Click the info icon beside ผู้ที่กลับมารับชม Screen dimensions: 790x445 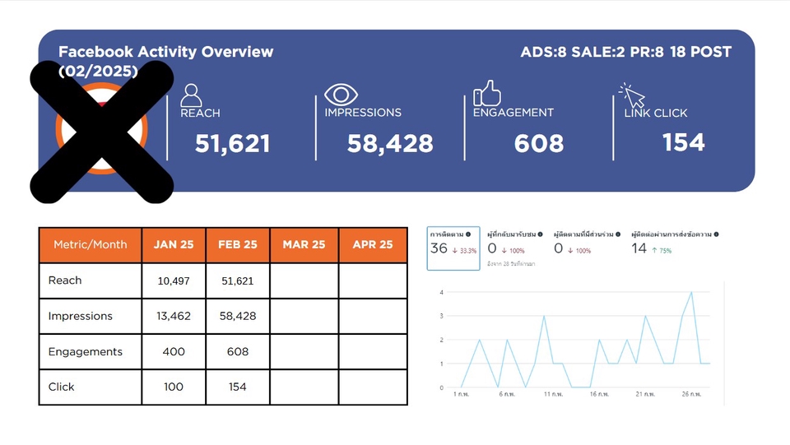tap(540, 234)
